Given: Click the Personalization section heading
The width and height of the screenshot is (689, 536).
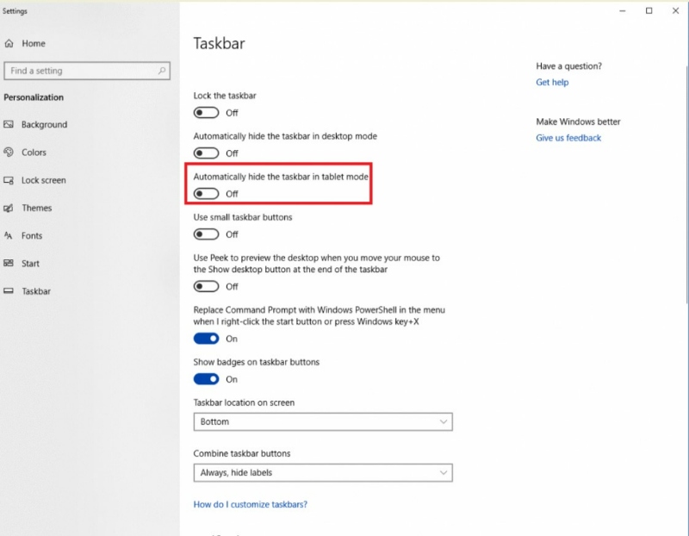Looking at the screenshot, I should coord(34,97).
